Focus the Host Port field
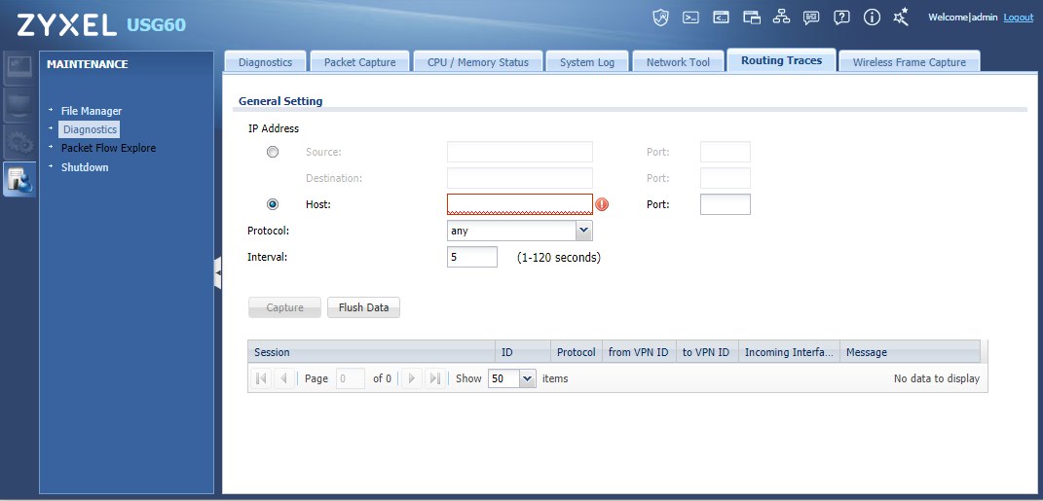The image size is (1043, 501). [726, 204]
